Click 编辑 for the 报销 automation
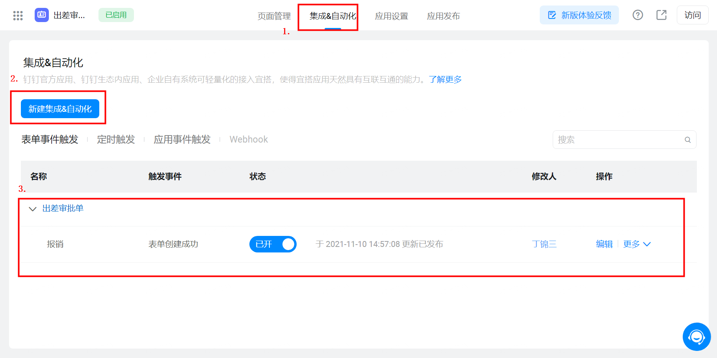717x358 pixels. click(604, 244)
